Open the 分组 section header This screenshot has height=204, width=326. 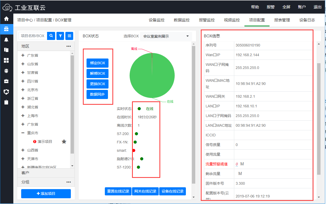[x=46, y=182]
